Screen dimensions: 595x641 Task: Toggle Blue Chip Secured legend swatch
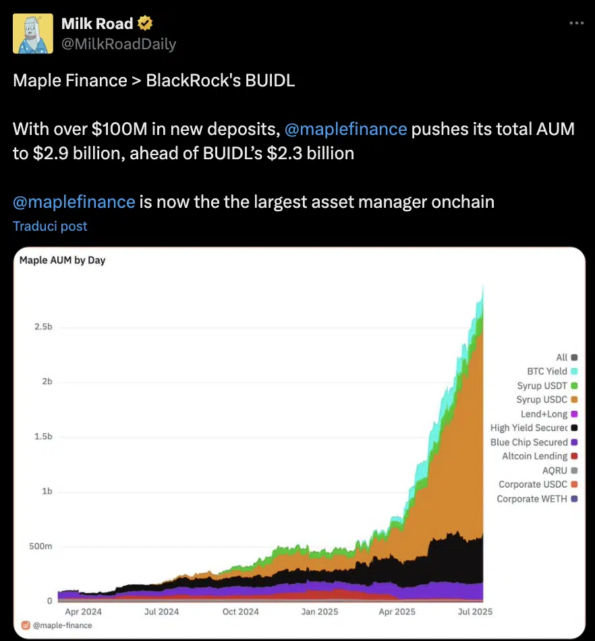tap(574, 443)
